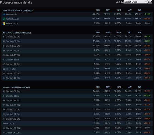This screenshot has width=154, height=135.
Task: Click the +1.42% change for Intel 2.3 Ghz
Action: click(147, 36)
